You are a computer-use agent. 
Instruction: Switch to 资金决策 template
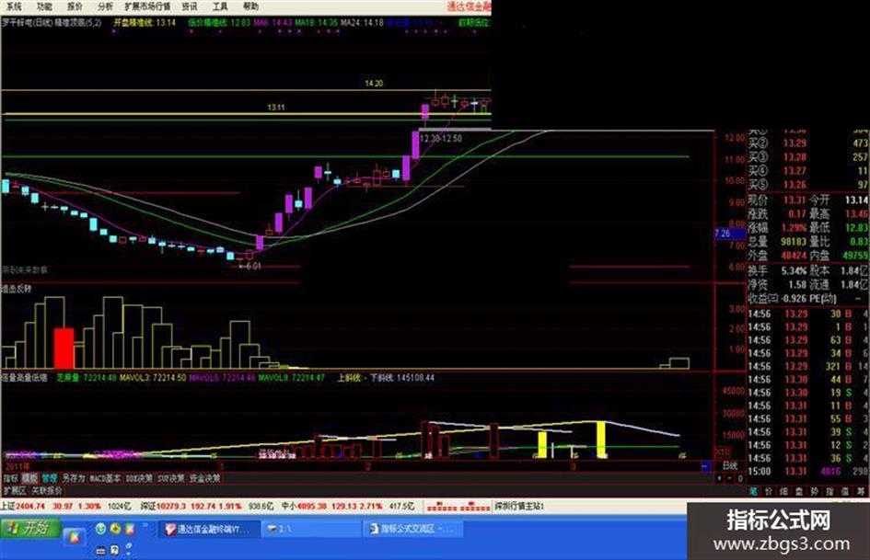pyautogui.click(x=204, y=478)
